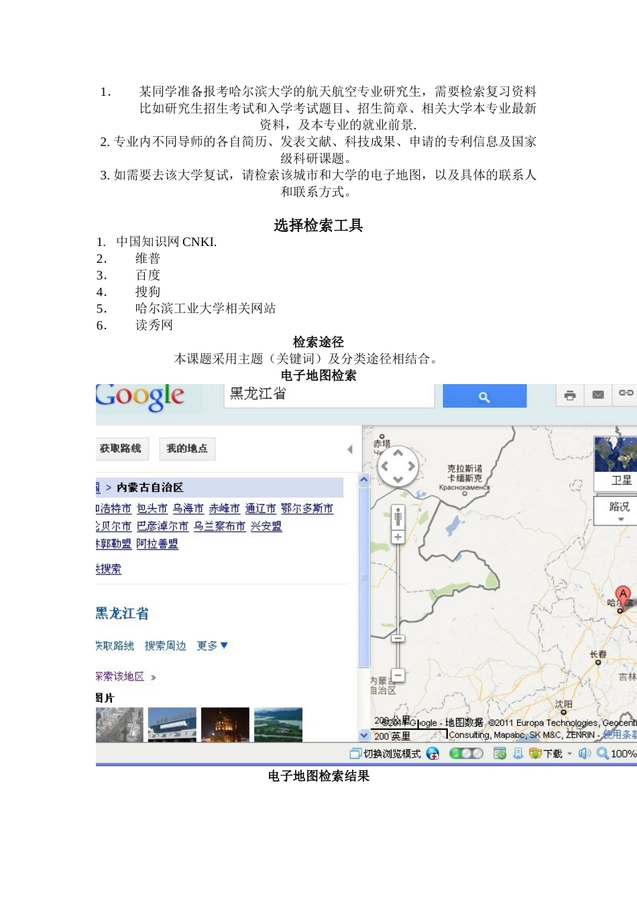Image resolution: width=637 pixels, height=901 pixels.
Task: Expand the 更多 dropdown
Action: click(212, 646)
